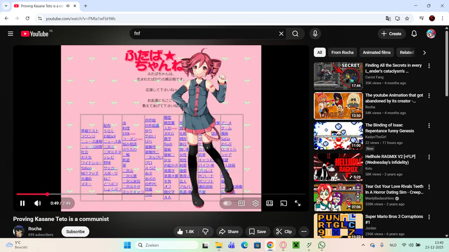Show more filter chips with arrow

[x=425, y=53]
